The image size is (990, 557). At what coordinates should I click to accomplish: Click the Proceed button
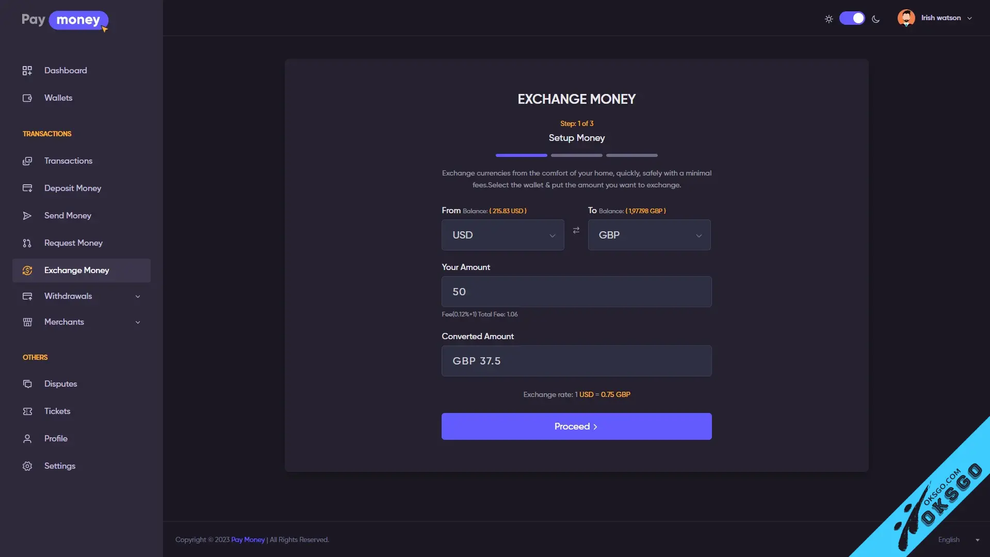pos(576,426)
